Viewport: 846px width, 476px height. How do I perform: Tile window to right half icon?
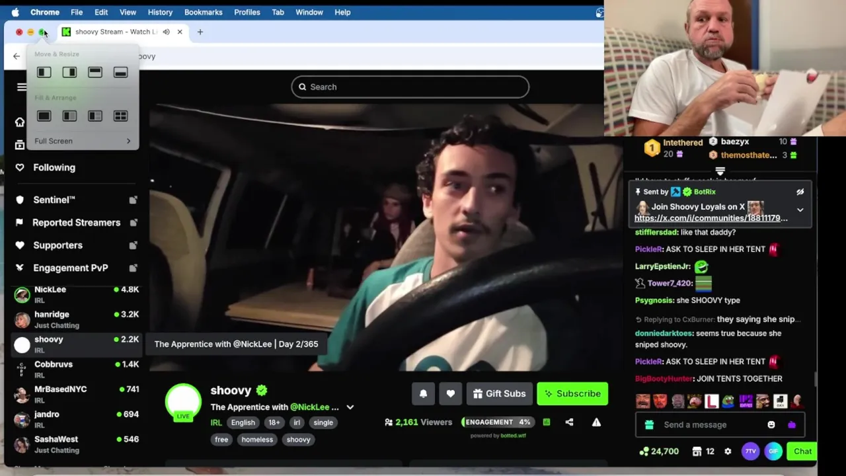coord(69,72)
